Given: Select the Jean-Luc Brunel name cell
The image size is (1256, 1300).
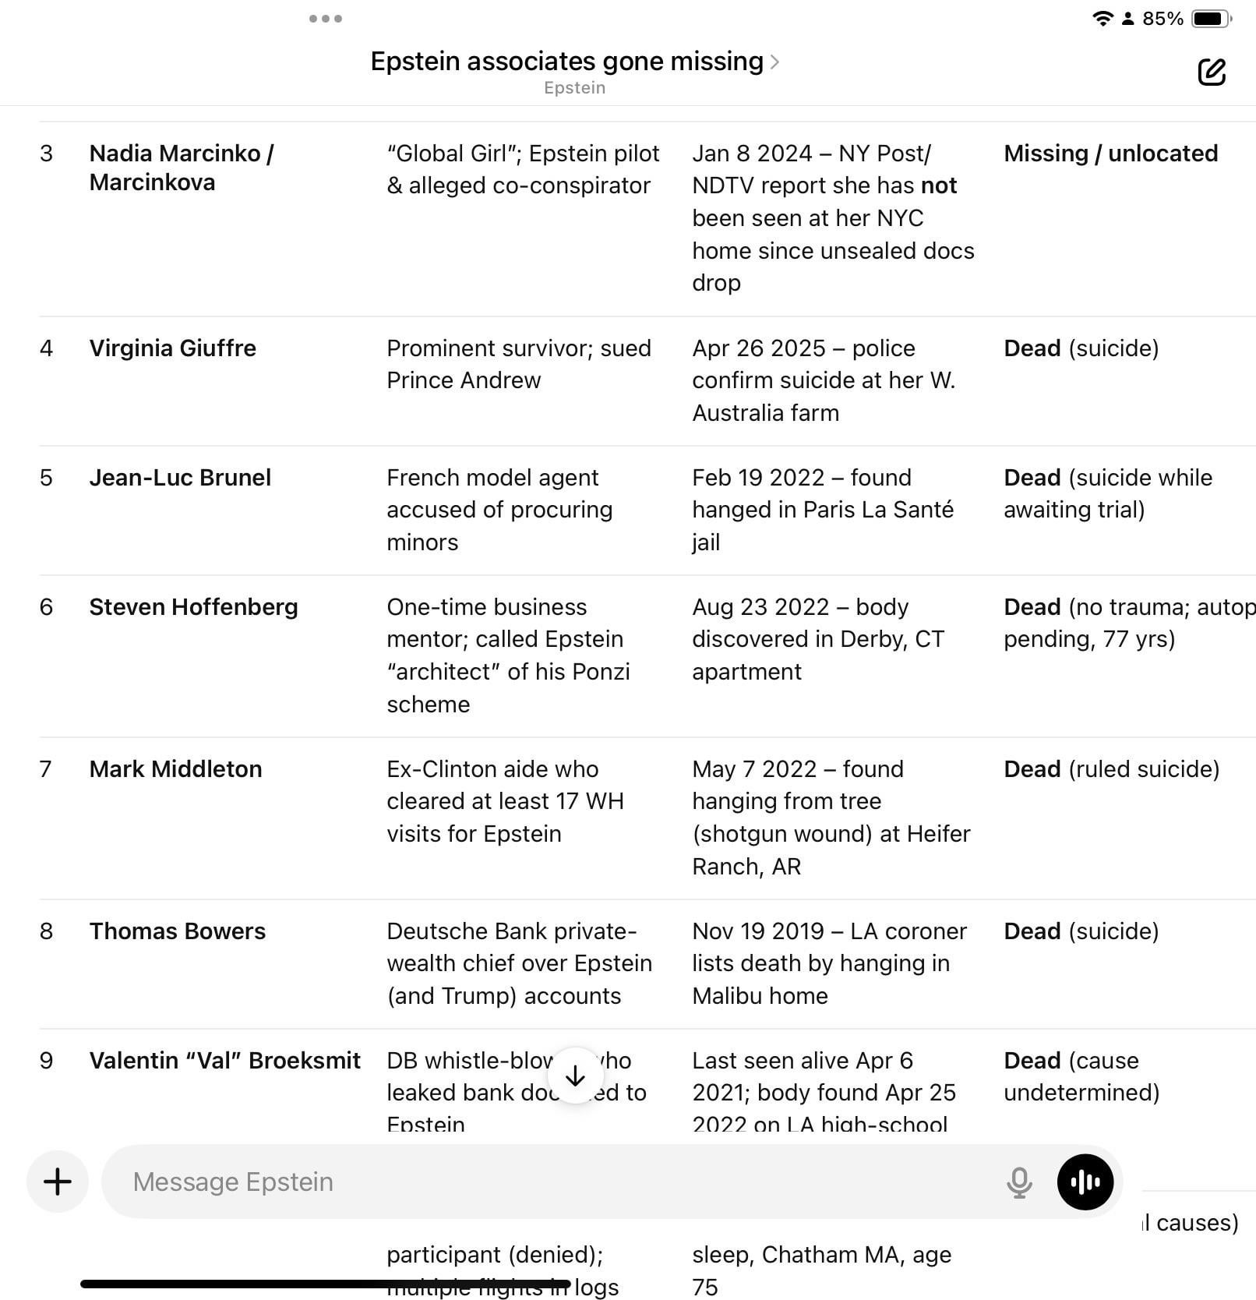Looking at the screenshot, I should [180, 478].
